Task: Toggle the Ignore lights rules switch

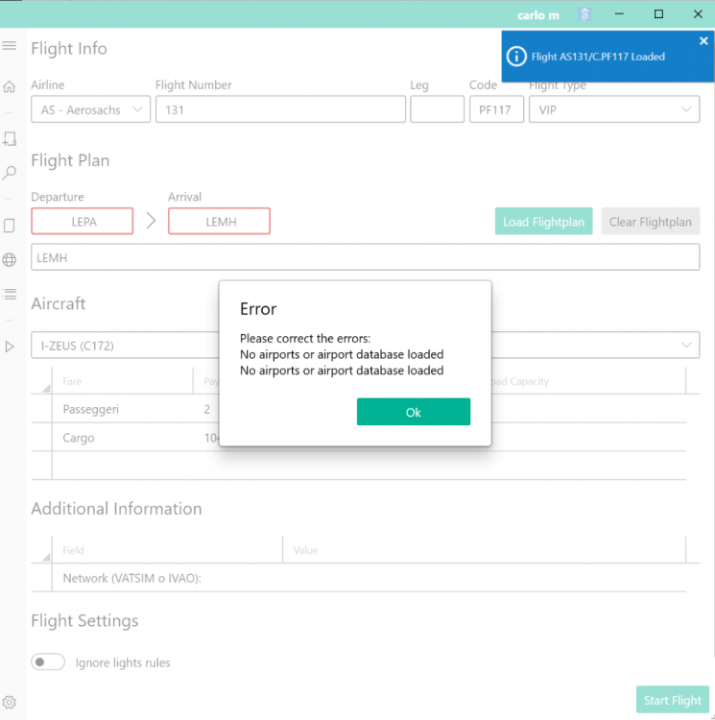Action: pyautogui.click(x=48, y=662)
